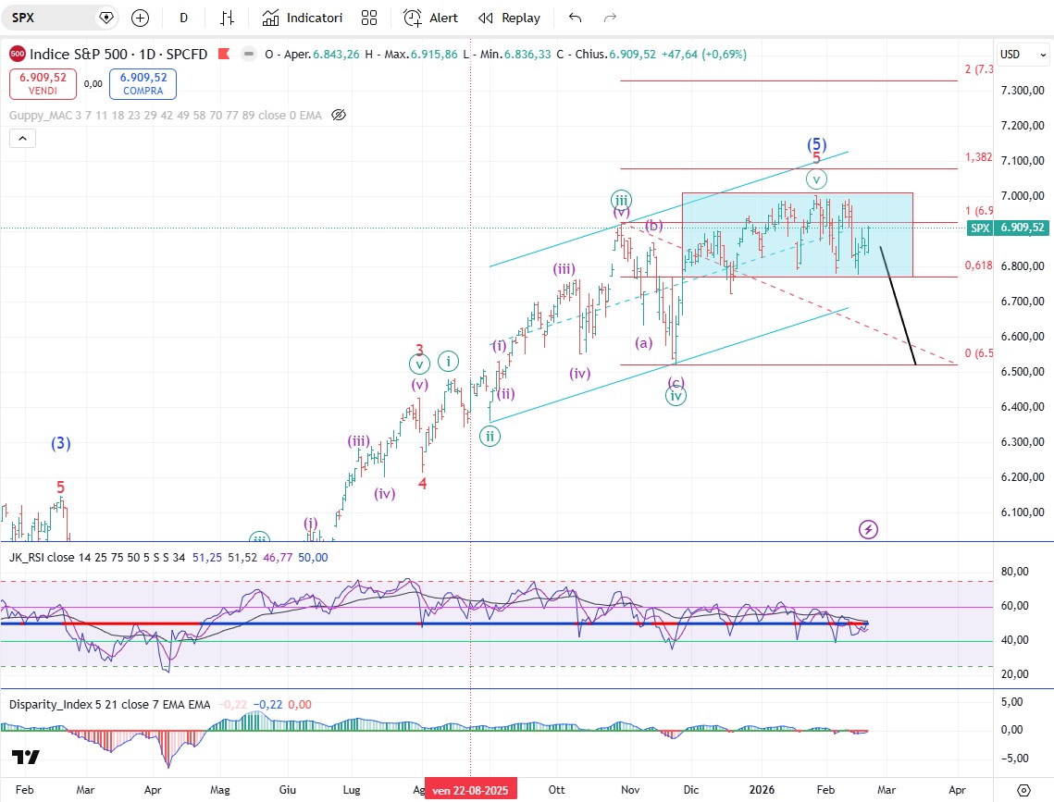
Task: Select the blue (3) wave label
Action: coord(61,443)
